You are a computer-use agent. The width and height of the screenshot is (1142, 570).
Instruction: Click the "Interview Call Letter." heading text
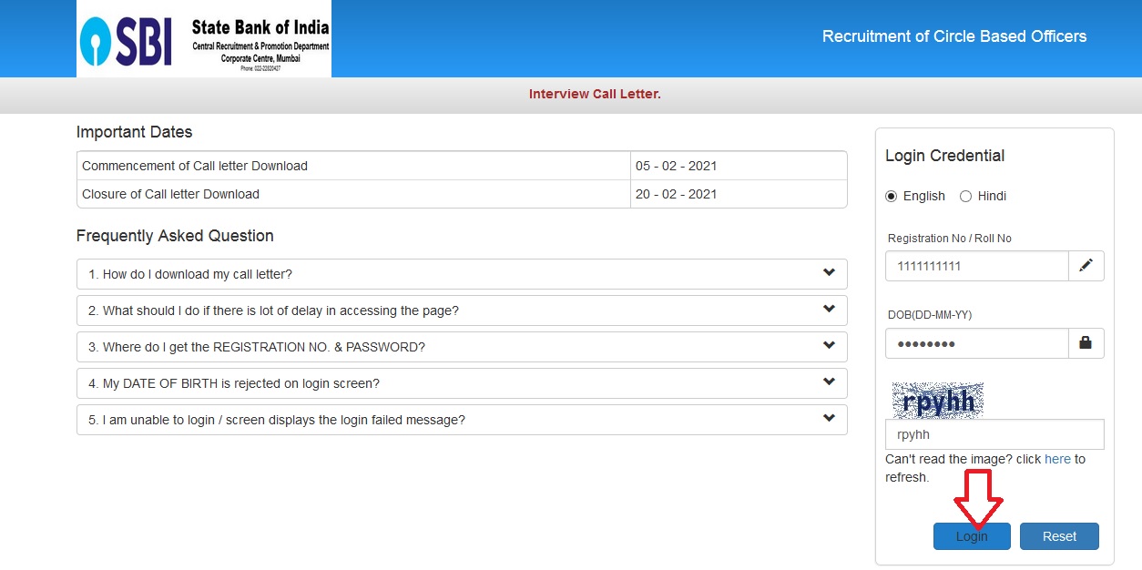(595, 94)
